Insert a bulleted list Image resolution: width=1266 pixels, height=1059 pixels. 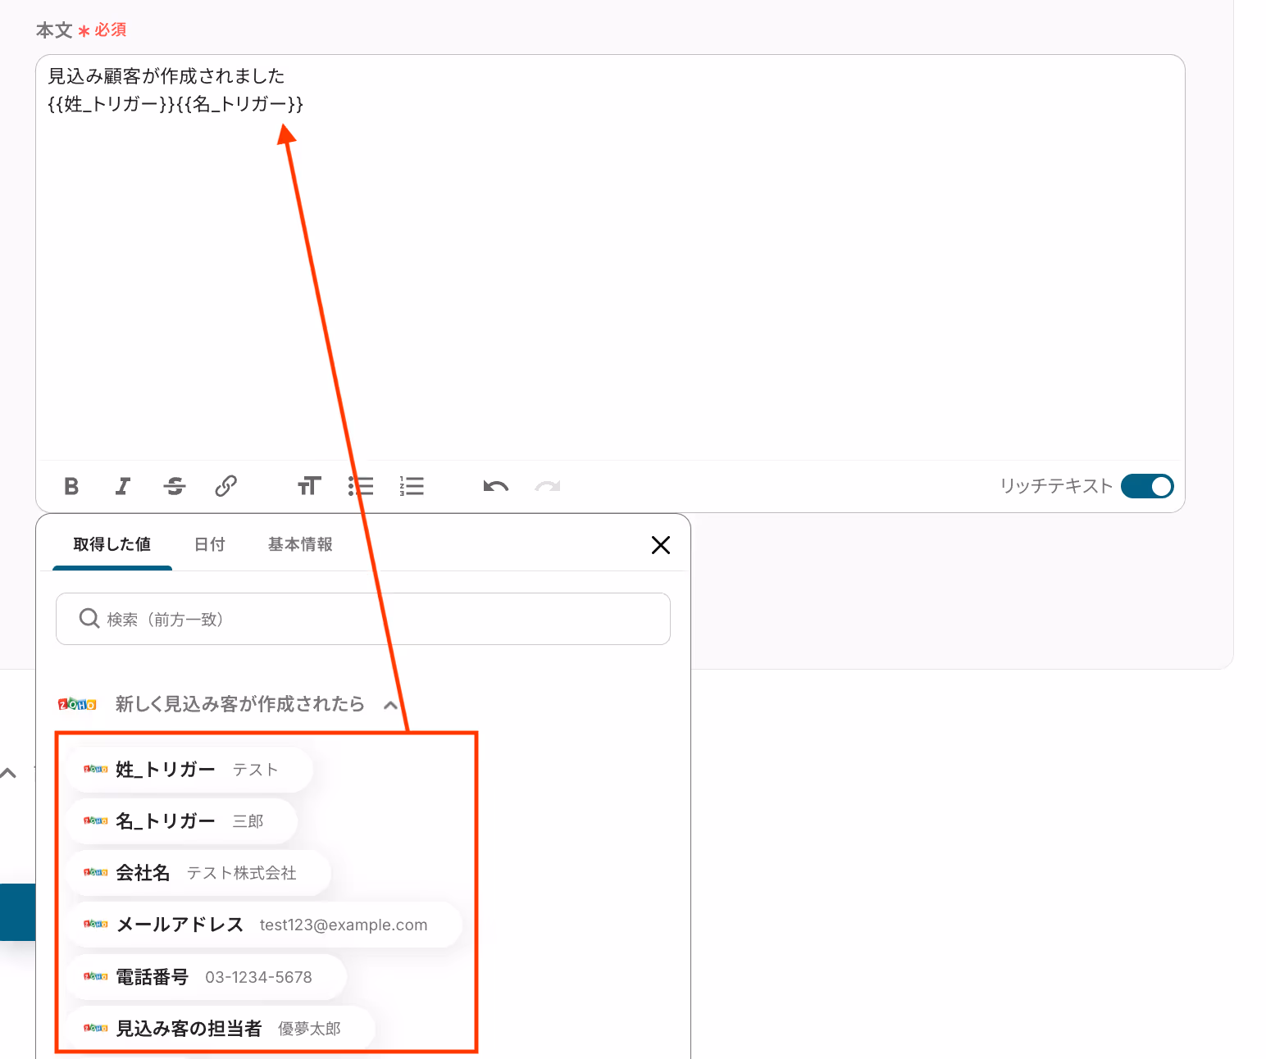click(x=361, y=486)
